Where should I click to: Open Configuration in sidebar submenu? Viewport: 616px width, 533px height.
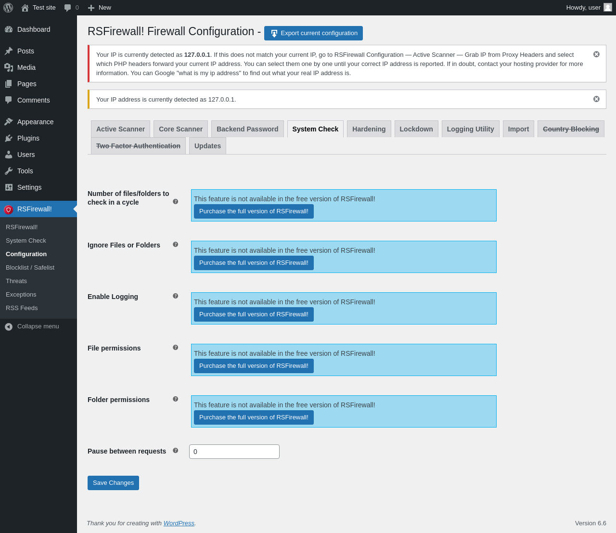tap(38, 254)
